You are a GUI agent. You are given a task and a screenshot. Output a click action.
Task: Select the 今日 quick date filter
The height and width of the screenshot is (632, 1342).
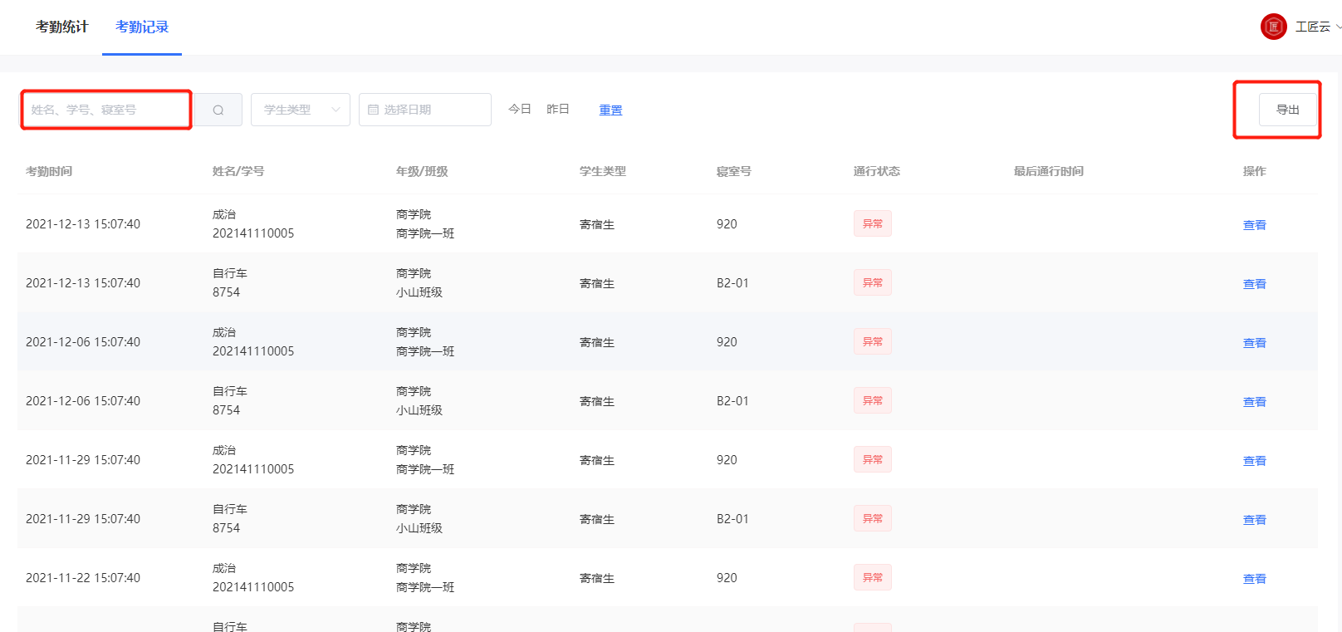point(520,109)
